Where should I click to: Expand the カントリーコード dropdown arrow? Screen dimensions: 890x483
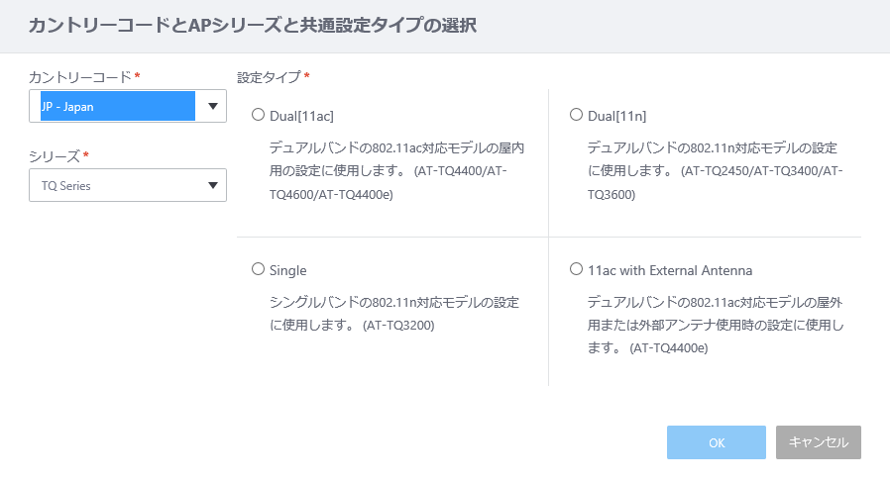(213, 106)
